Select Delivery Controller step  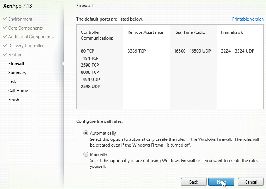pos(26,46)
